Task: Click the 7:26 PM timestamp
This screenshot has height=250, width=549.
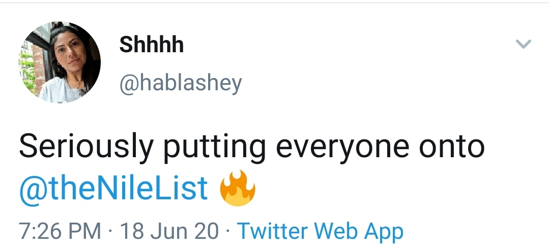Action: [60, 231]
